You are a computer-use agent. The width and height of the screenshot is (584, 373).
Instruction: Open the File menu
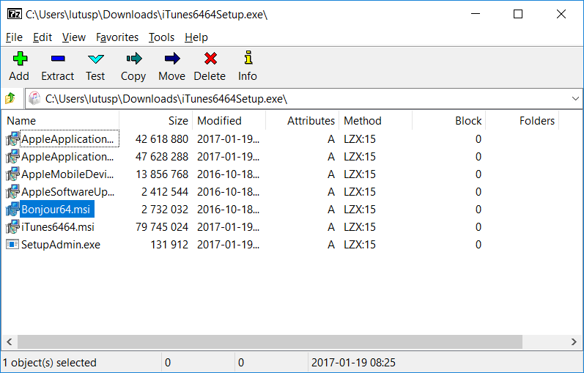pos(14,37)
